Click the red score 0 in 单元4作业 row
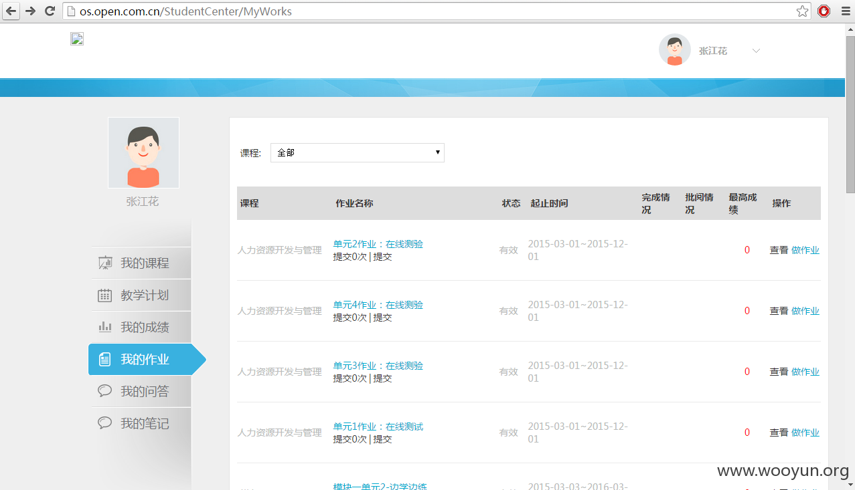 (747, 311)
